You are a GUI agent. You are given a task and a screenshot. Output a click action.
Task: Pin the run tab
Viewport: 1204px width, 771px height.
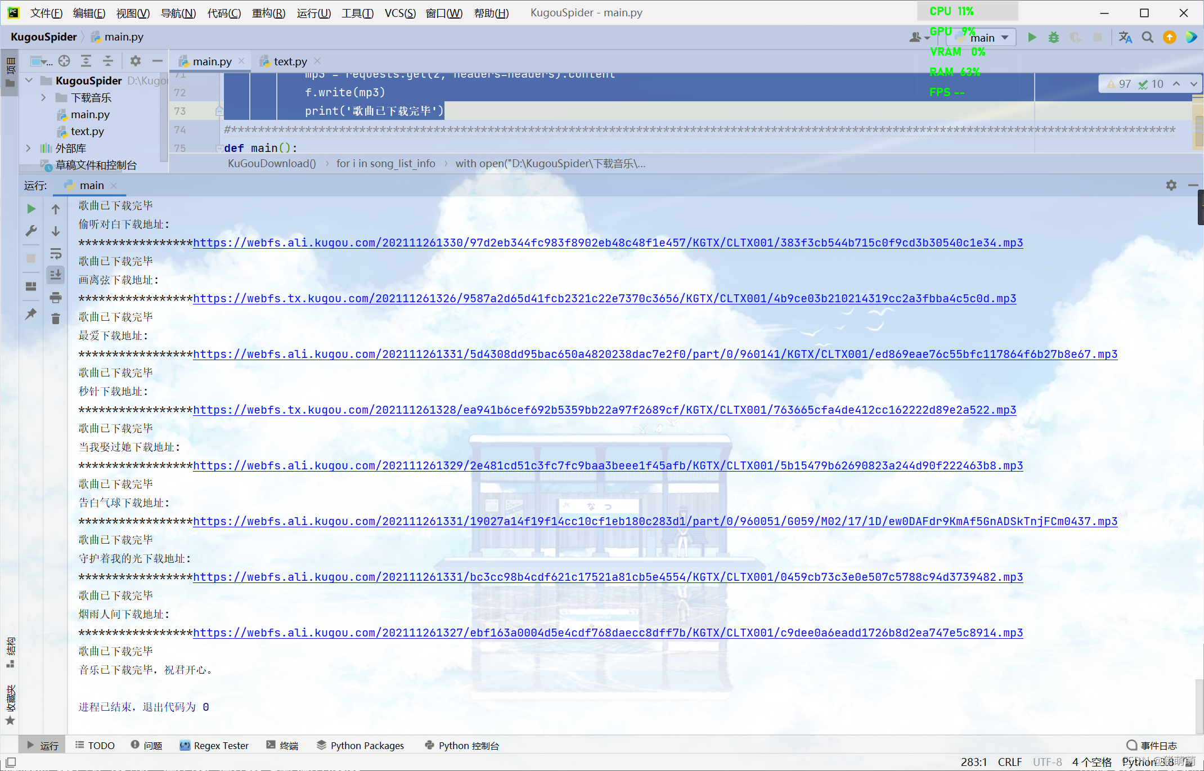[32, 314]
